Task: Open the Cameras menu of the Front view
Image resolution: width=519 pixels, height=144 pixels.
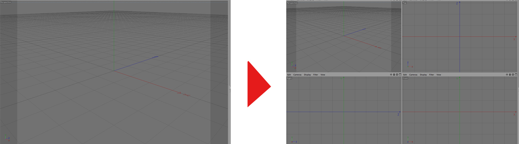Action: 413,75
